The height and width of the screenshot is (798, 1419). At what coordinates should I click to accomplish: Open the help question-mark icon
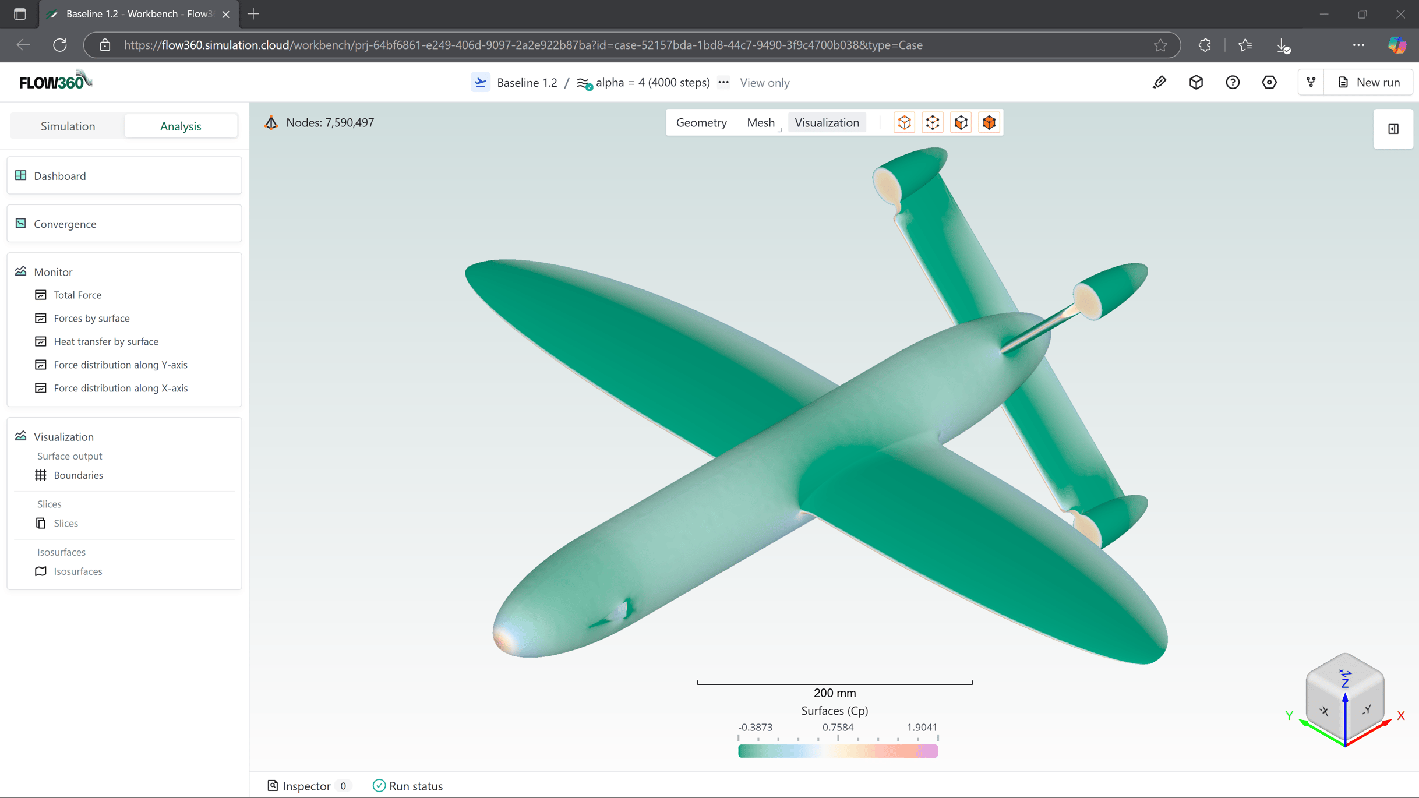(x=1233, y=82)
